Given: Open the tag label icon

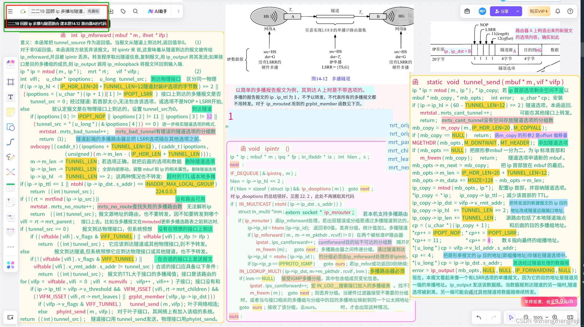Looking at the screenshot, I should pos(123,11).
